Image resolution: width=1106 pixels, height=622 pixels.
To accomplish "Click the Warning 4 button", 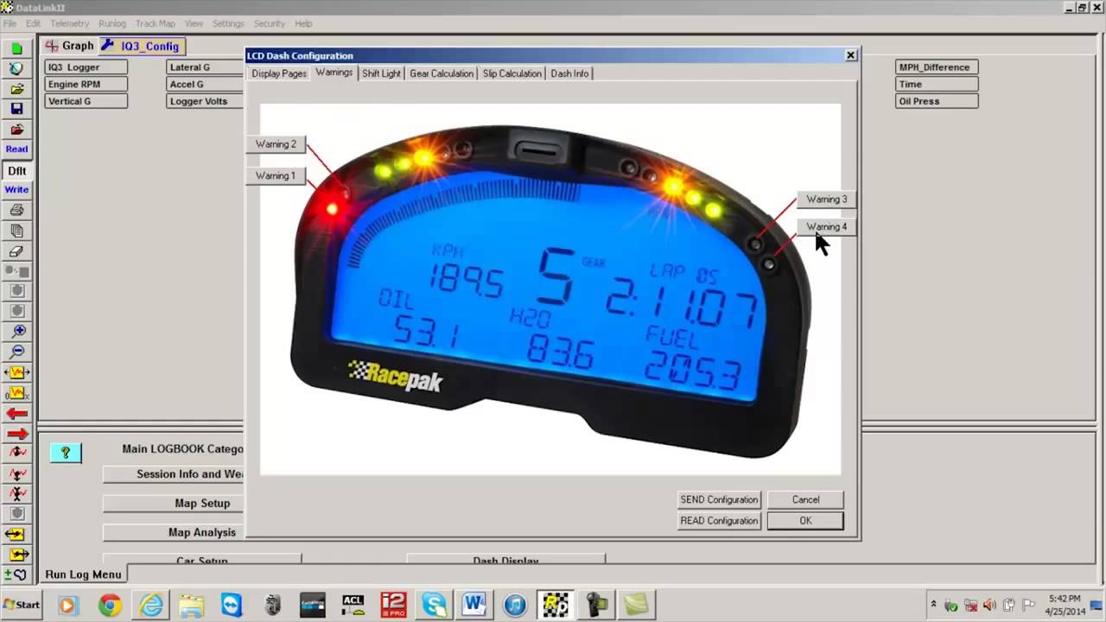I will (x=826, y=226).
